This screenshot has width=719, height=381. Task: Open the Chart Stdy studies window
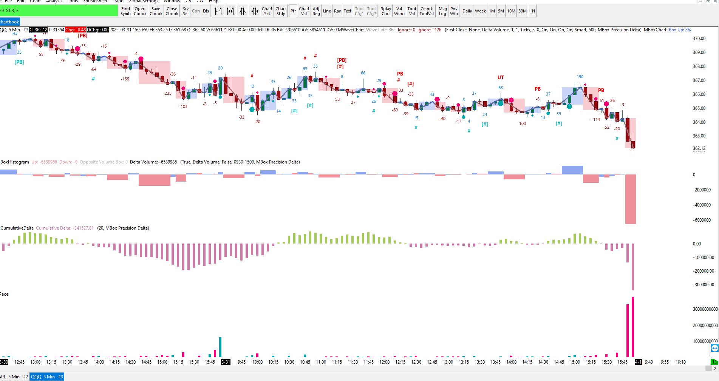[x=281, y=11]
